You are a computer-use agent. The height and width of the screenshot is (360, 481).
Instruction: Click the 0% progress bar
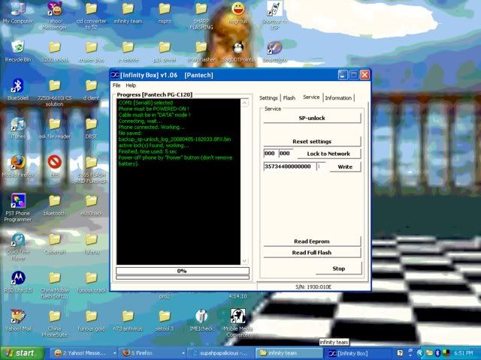(x=183, y=271)
